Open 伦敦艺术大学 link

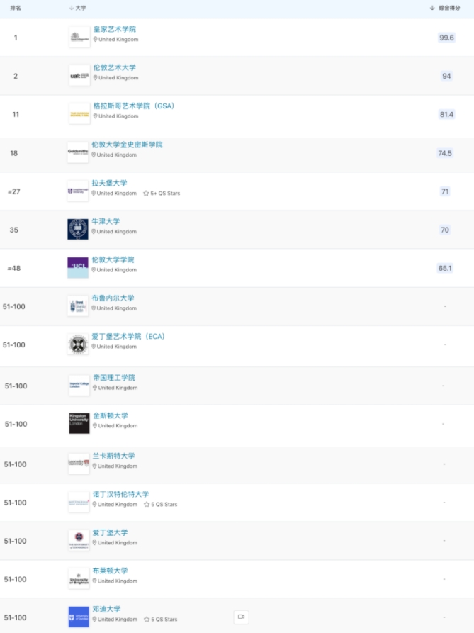[115, 67]
